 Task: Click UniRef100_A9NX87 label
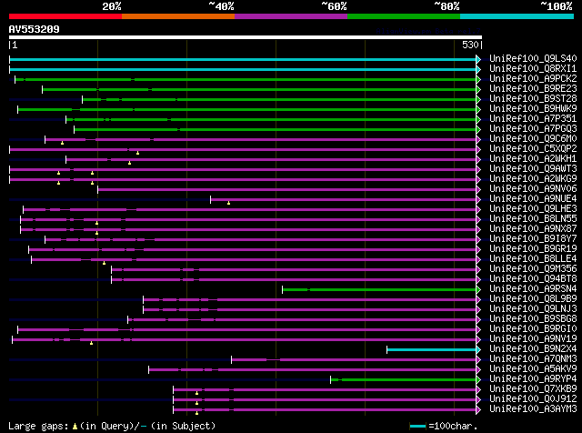pyautogui.click(x=533, y=228)
